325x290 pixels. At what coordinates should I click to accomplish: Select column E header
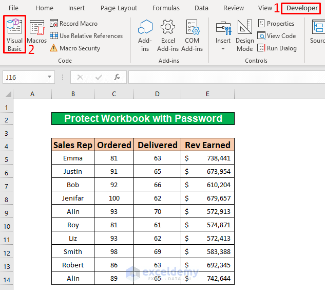(x=208, y=94)
